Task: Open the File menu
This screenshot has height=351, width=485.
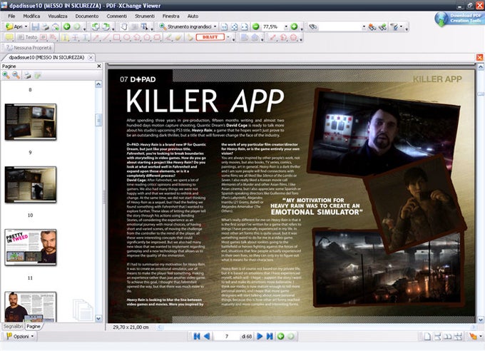Action: tap(11, 16)
